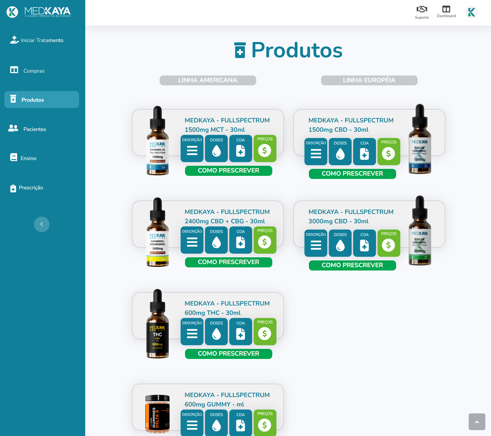View Doses for 2400mg CBD + CBG
The image size is (491, 436).
tap(216, 240)
